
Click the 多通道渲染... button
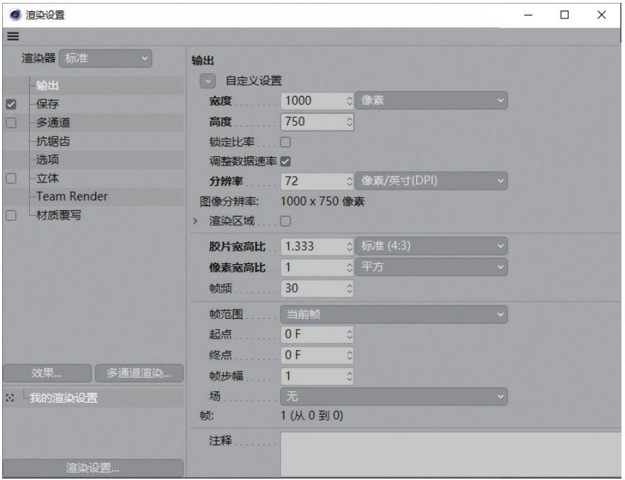pos(139,373)
